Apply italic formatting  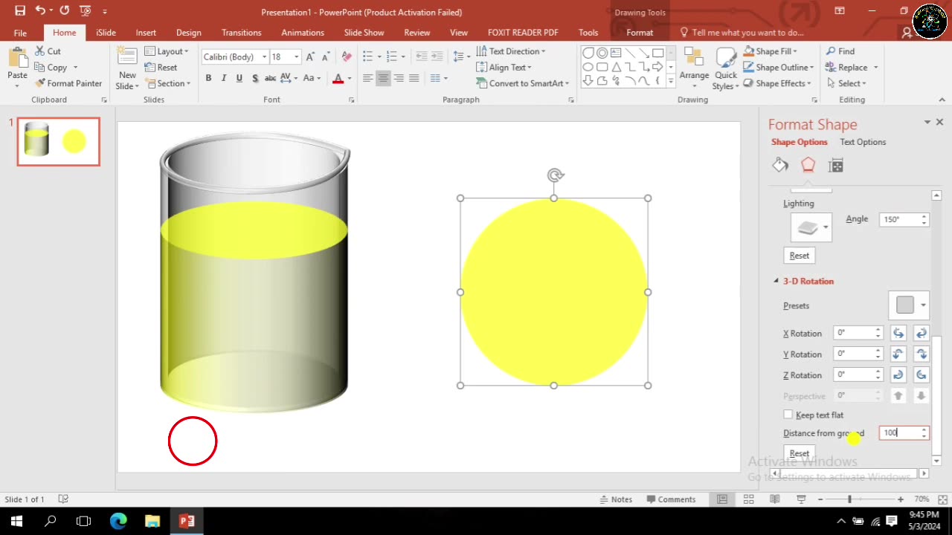[x=223, y=78]
